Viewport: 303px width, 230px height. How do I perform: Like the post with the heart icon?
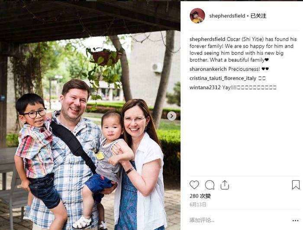[194, 185]
